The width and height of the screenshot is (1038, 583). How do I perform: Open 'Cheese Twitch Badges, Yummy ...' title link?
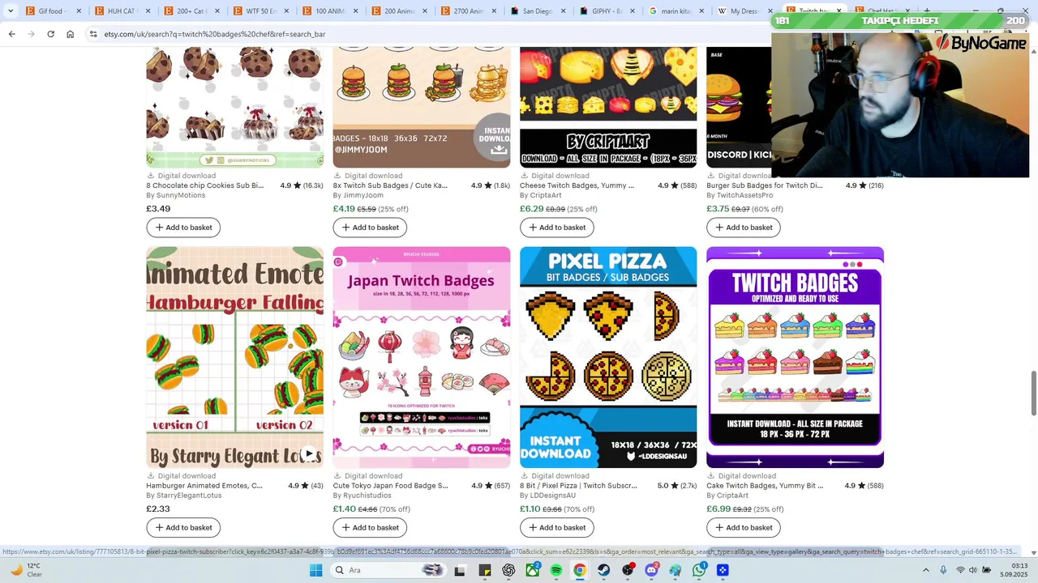coord(577,185)
